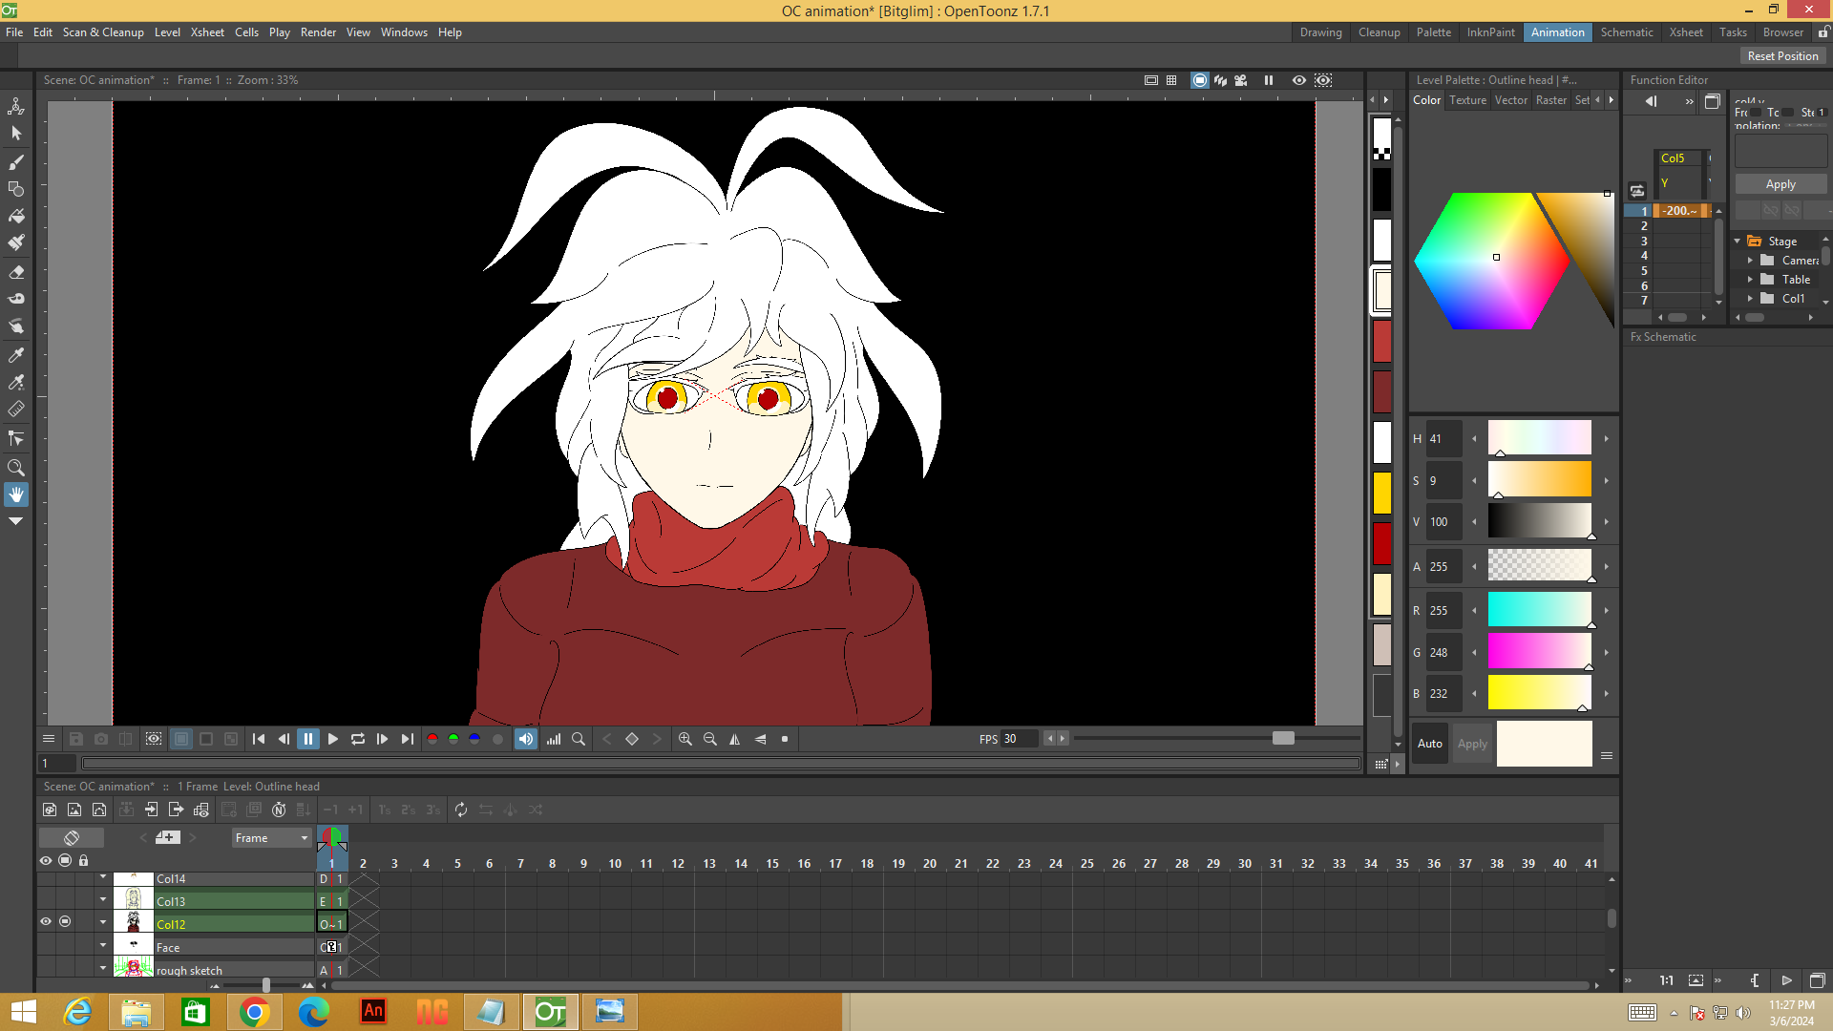Open Chrome from the Windows taskbar
This screenshot has width=1833, height=1031.
pos(255,1012)
